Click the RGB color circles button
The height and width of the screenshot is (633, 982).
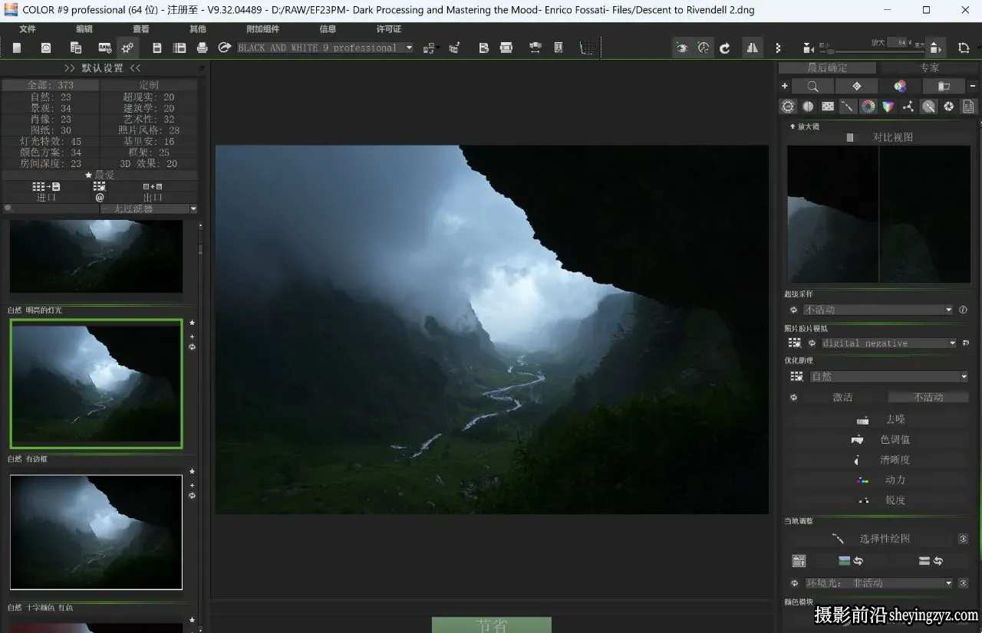[900, 86]
